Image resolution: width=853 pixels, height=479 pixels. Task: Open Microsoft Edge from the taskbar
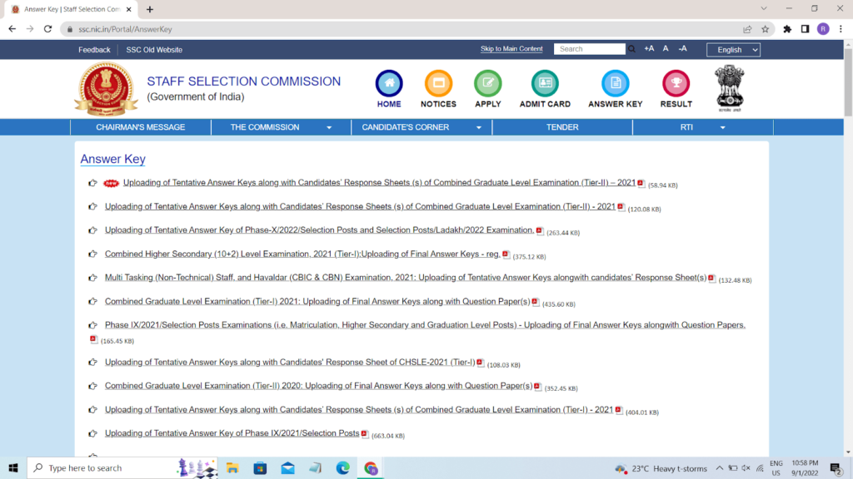click(342, 468)
